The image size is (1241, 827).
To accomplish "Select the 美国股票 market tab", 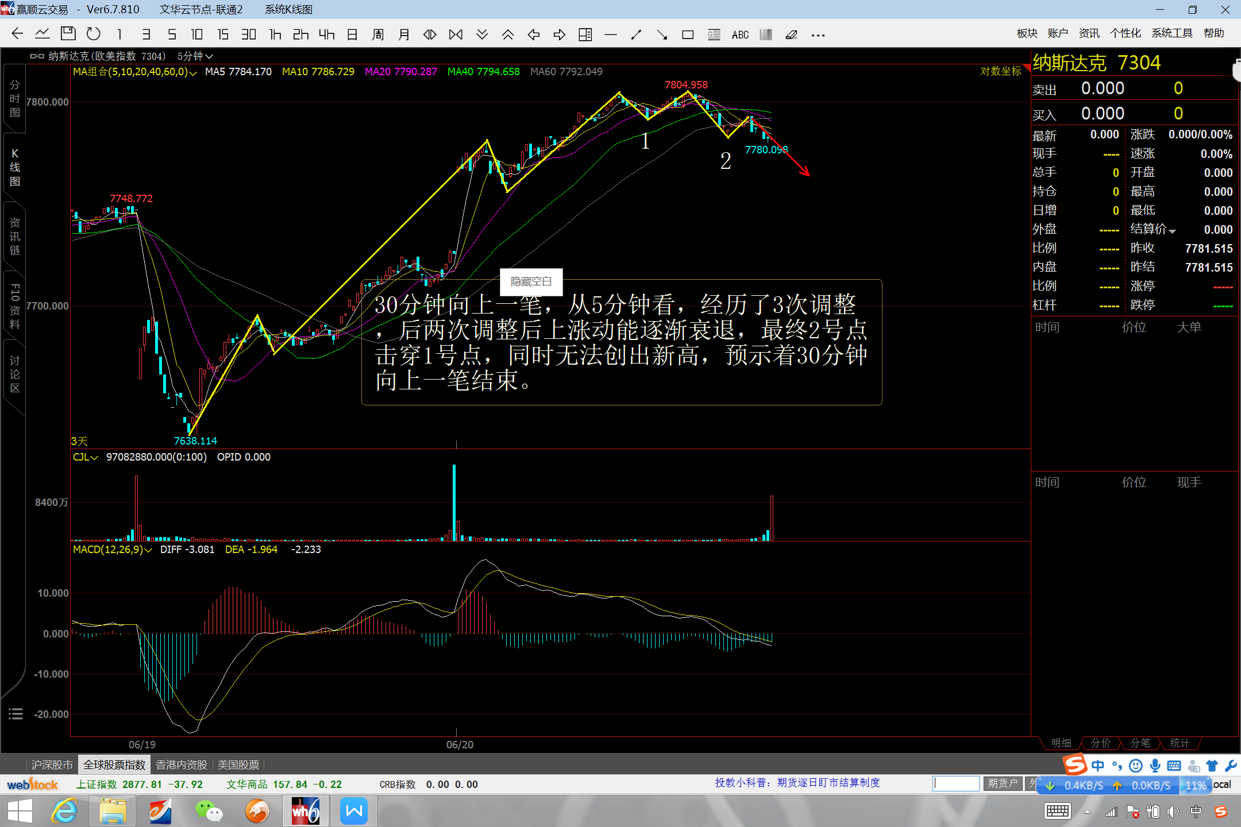I will [238, 765].
